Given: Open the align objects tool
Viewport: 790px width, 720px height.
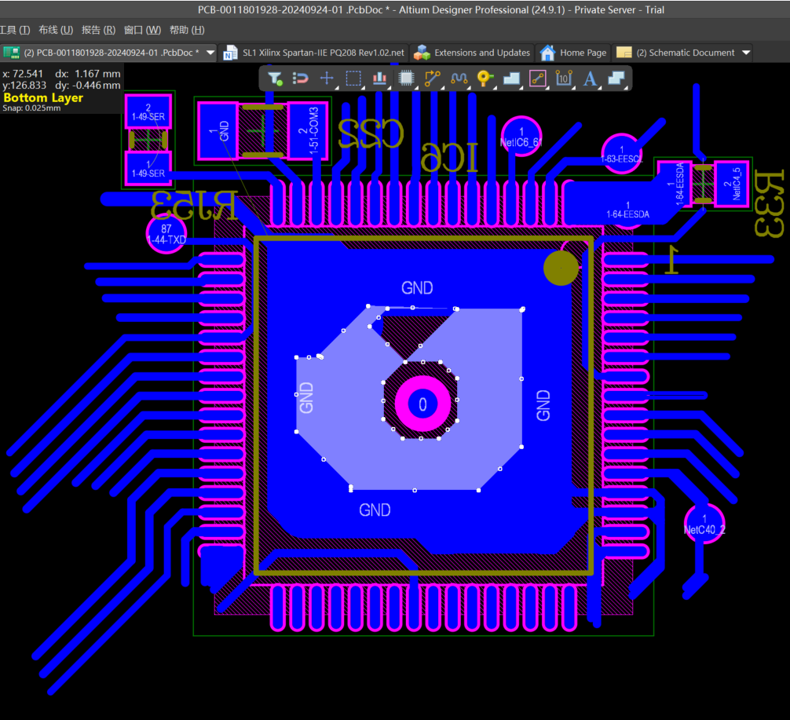Looking at the screenshot, I should pos(379,79).
